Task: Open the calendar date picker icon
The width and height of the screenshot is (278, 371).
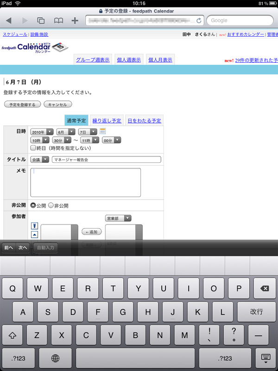Action: point(102,131)
